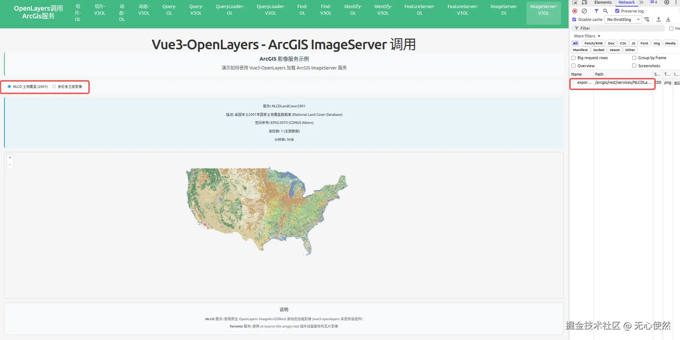The width and height of the screenshot is (680, 340).
Task: Navigate to Find-OL
Action: pyautogui.click(x=302, y=10)
